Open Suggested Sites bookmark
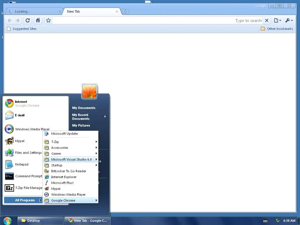The image size is (300, 225). point(22,29)
